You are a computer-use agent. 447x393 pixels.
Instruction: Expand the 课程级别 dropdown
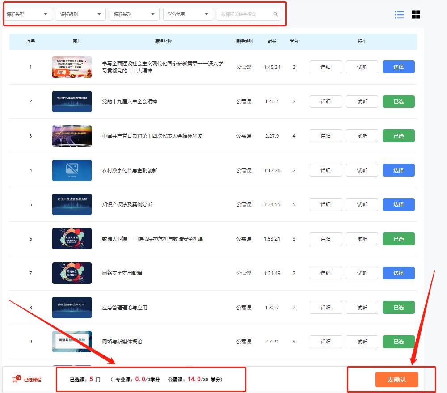80,14
